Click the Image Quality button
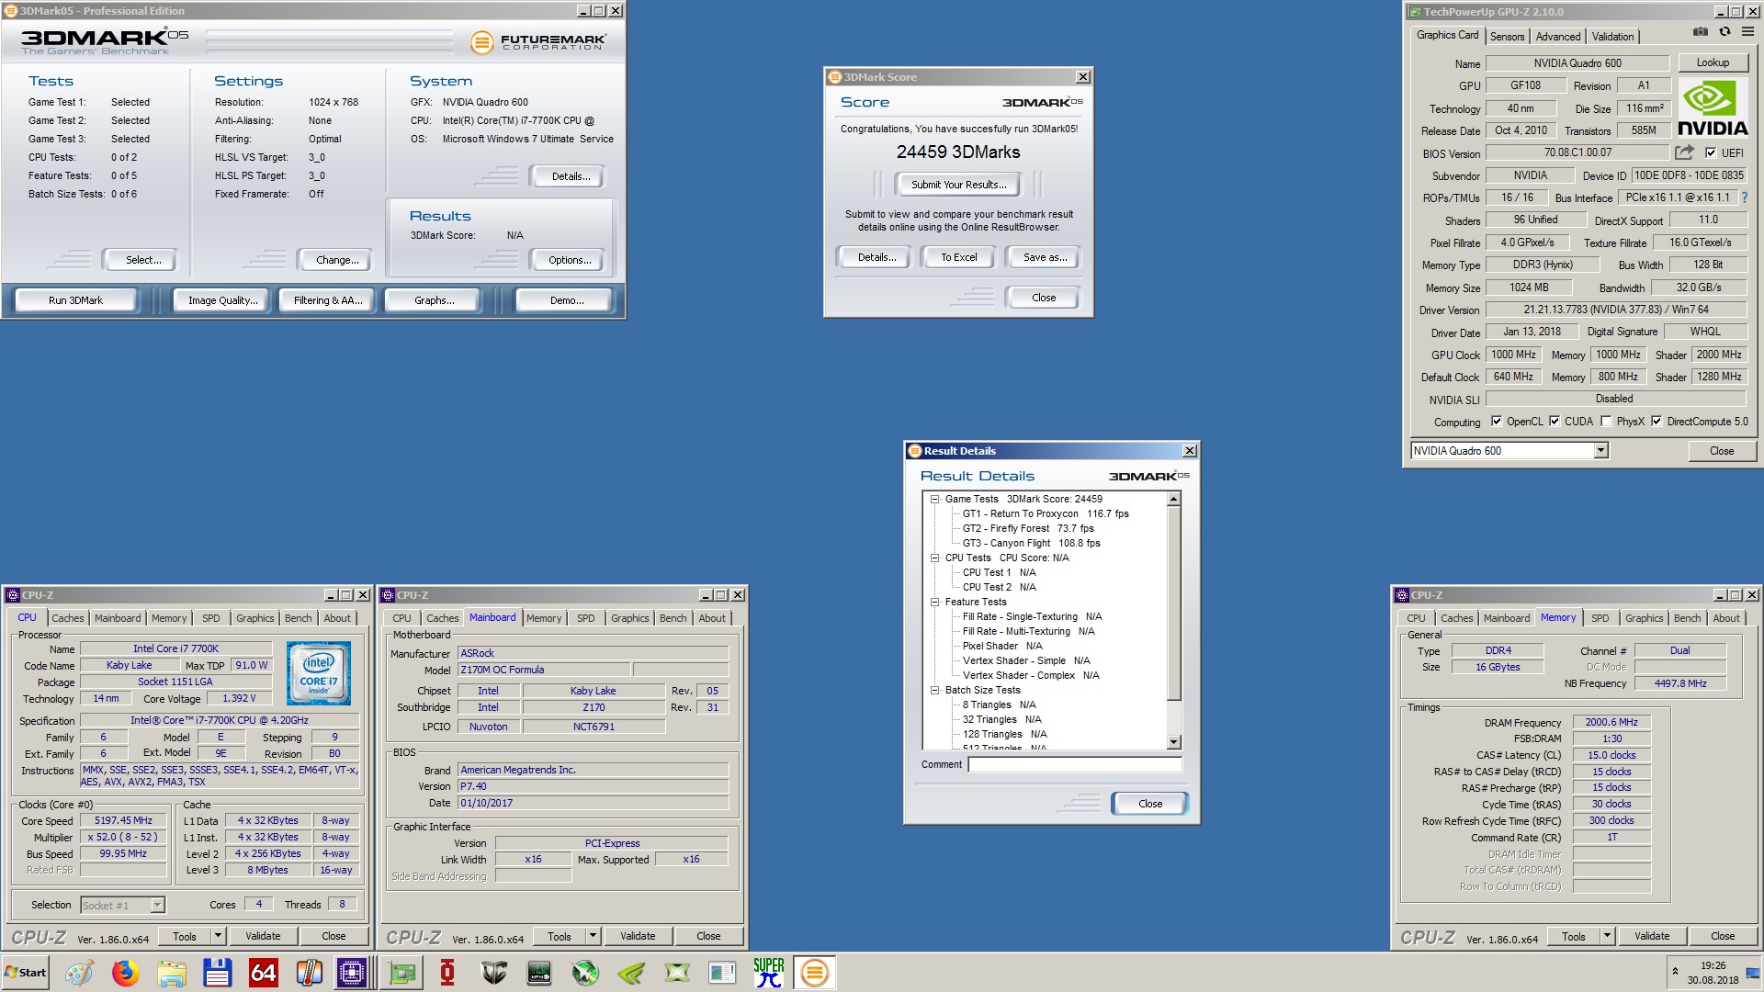This screenshot has height=992, width=1764. tap(222, 300)
